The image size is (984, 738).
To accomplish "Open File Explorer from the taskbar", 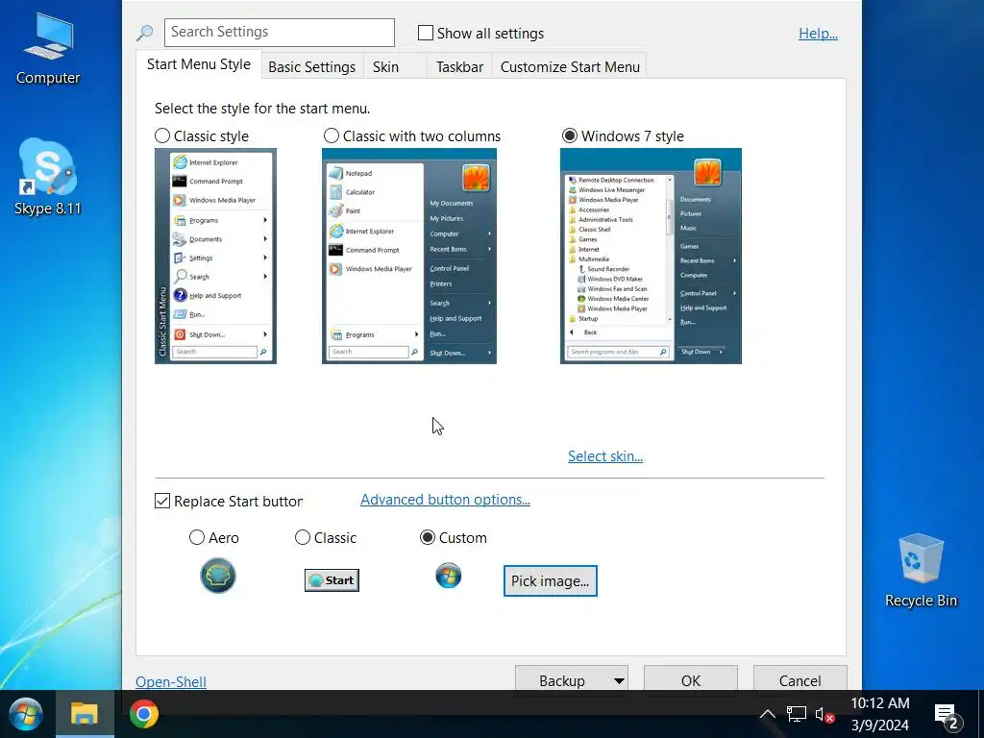I will point(84,714).
